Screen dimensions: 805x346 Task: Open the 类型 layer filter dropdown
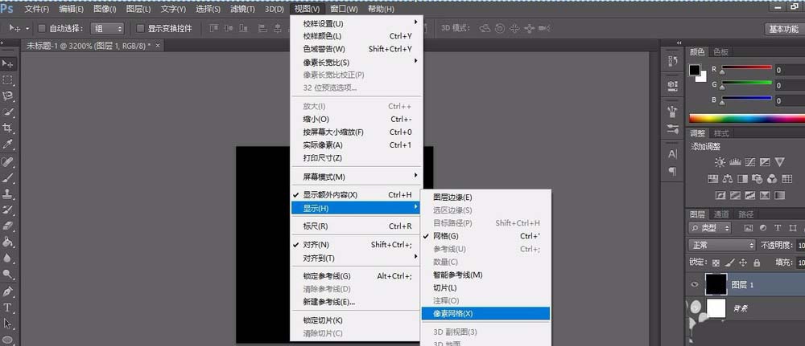[709, 228]
